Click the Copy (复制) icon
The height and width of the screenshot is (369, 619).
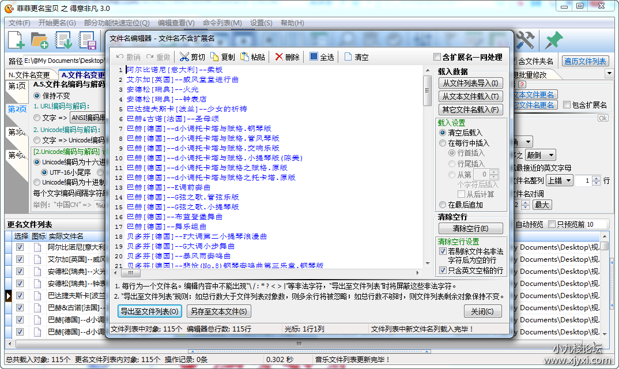point(214,57)
